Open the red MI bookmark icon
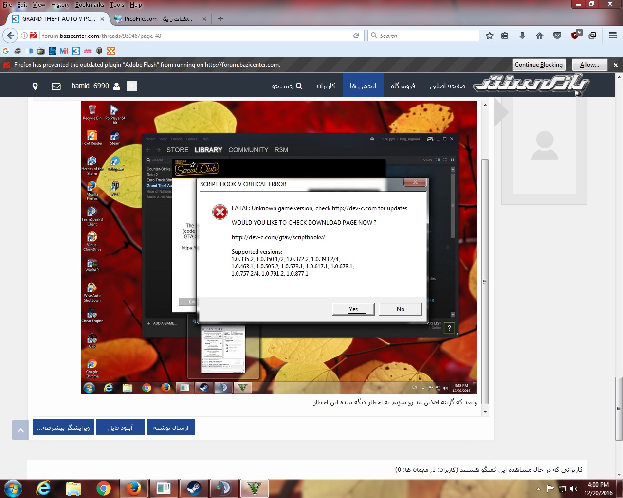Viewport: 623px width, 498px height. (x=64, y=51)
